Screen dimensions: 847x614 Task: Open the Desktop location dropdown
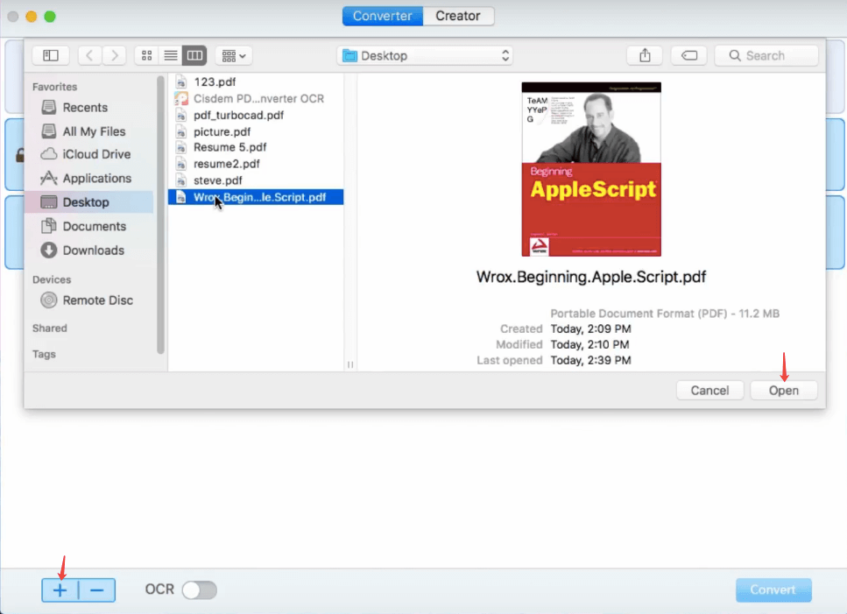click(x=426, y=55)
